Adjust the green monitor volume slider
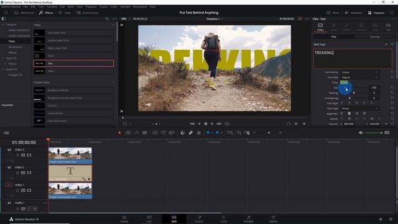The height and width of the screenshot is (224, 398). 374,133
